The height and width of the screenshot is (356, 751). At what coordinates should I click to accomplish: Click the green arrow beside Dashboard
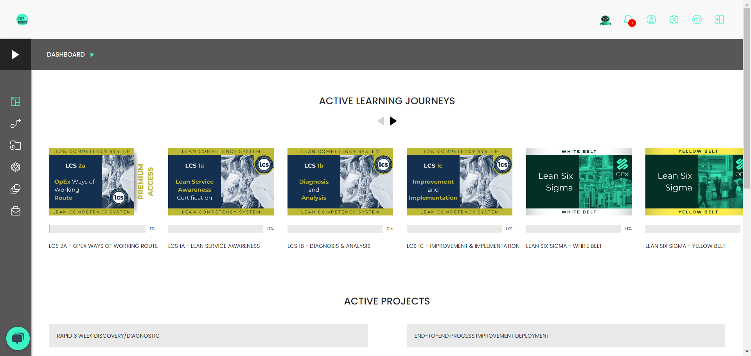92,55
